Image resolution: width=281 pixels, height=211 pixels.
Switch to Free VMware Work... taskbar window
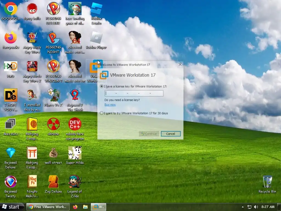click(x=48, y=207)
